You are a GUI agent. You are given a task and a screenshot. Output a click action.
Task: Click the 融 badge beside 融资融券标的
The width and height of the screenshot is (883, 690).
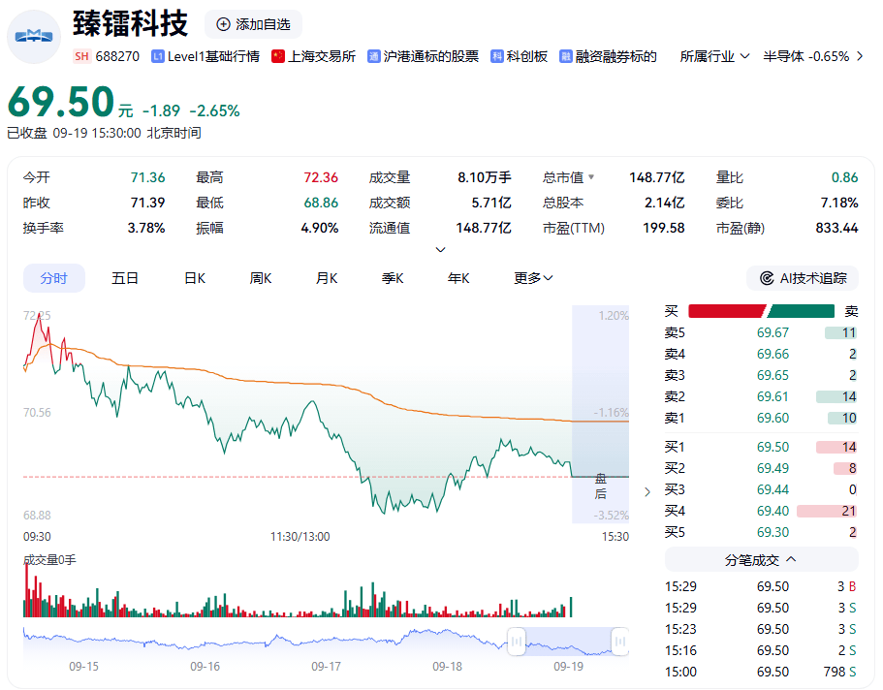click(x=565, y=56)
